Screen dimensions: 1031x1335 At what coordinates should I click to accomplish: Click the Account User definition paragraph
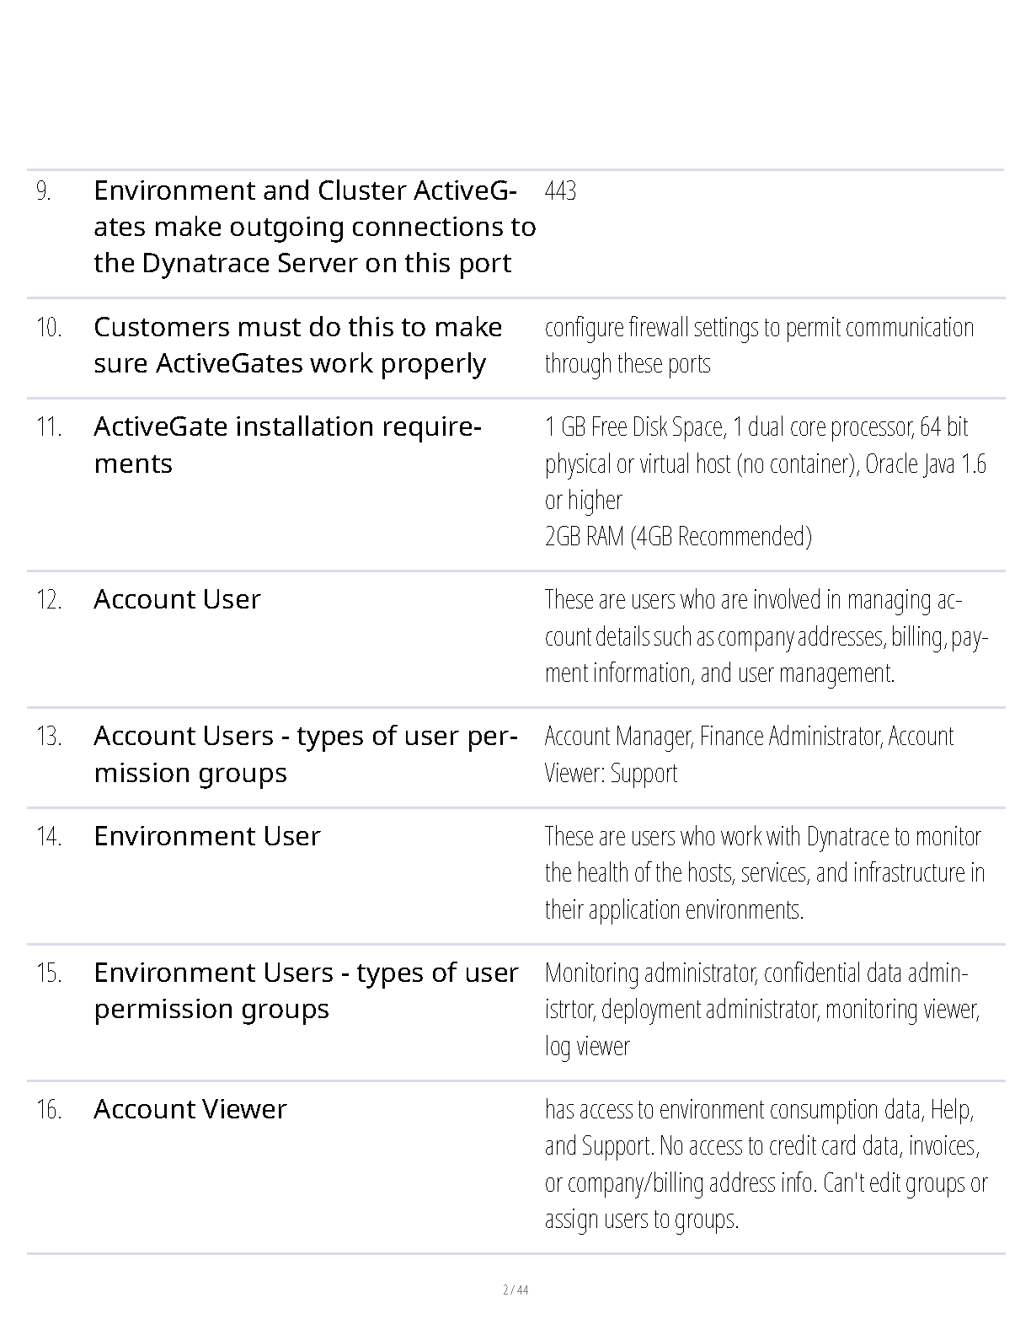(x=766, y=636)
